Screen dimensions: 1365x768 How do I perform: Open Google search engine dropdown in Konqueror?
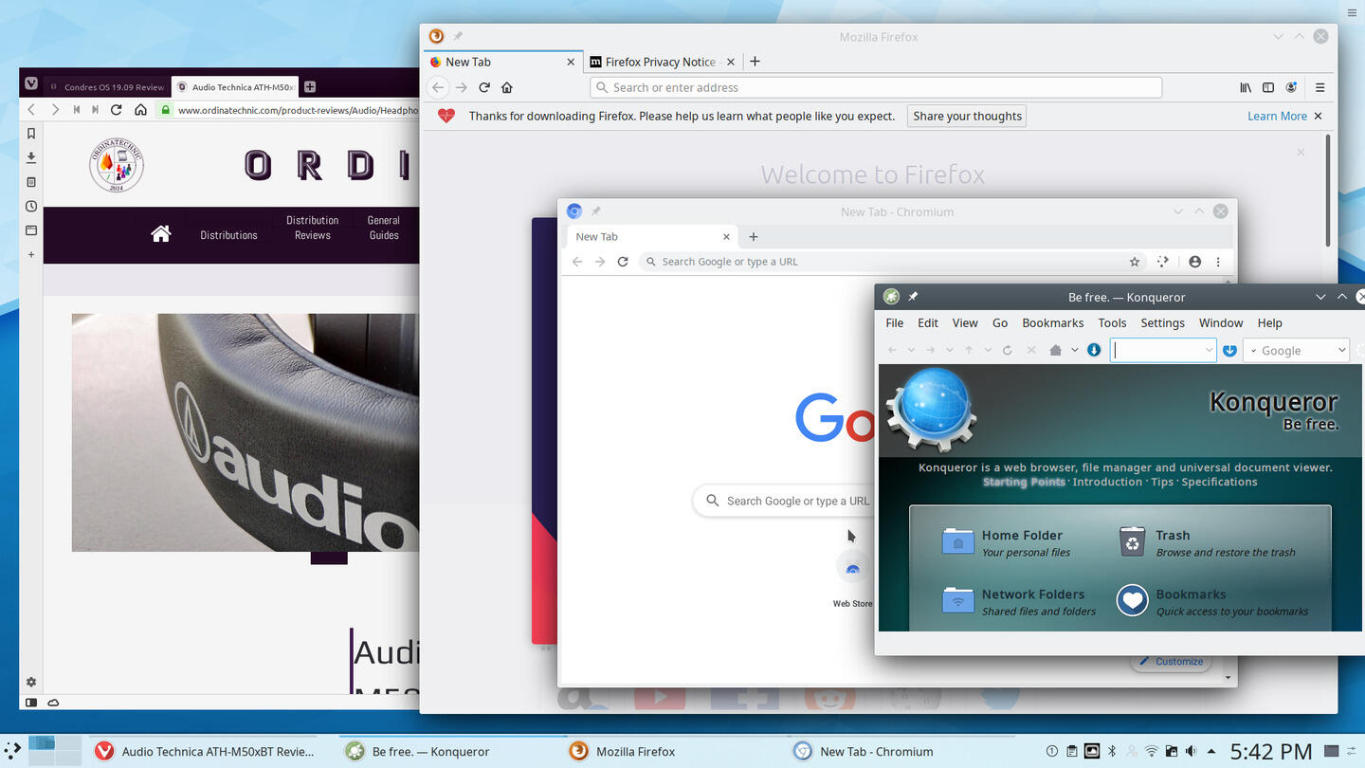click(x=1296, y=350)
